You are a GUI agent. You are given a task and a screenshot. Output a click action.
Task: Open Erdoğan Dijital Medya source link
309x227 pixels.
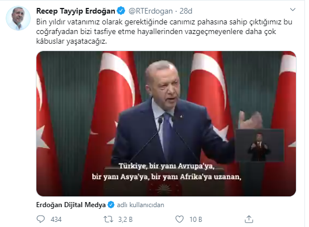[71, 205]
